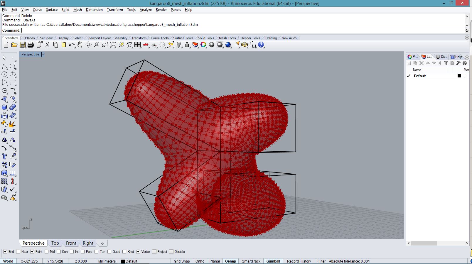Toggle Grid Snap in the status bar

182,261
